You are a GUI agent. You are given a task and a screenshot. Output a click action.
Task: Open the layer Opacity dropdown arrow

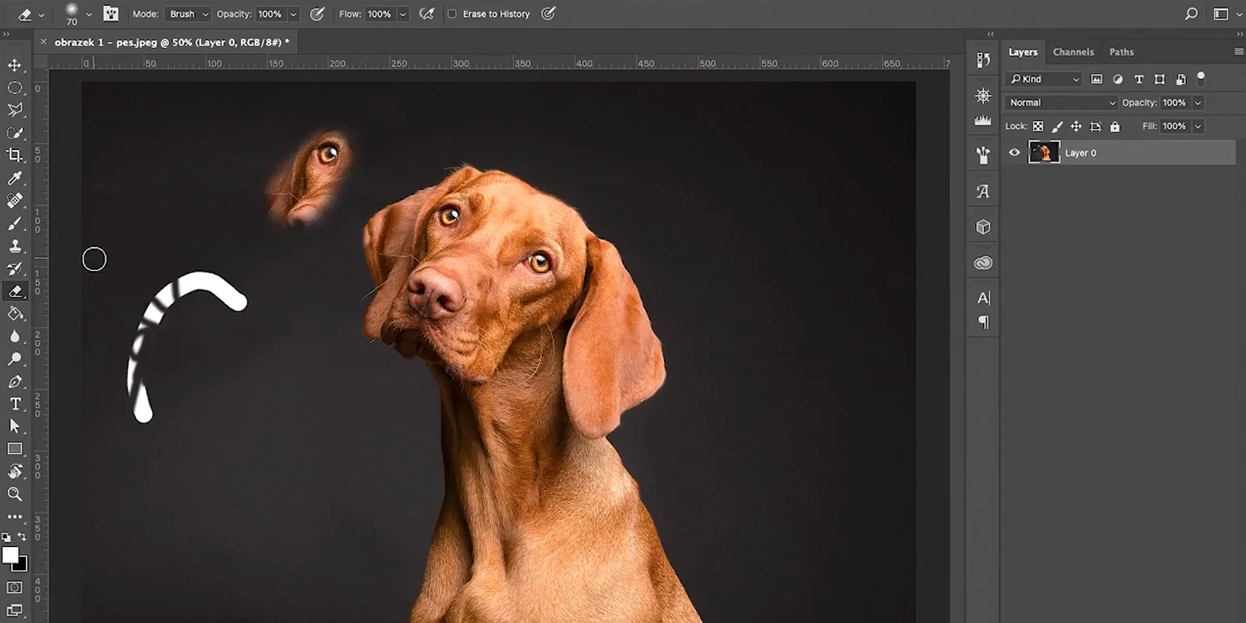pos(1197,103)
